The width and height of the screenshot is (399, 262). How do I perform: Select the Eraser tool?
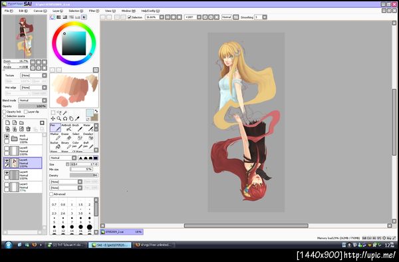pos(66,136)
